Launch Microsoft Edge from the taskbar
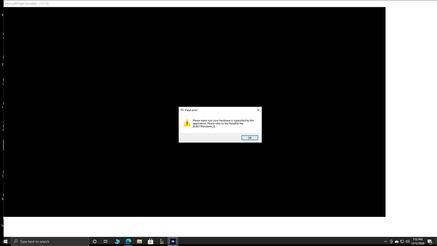 pos(128,241)
